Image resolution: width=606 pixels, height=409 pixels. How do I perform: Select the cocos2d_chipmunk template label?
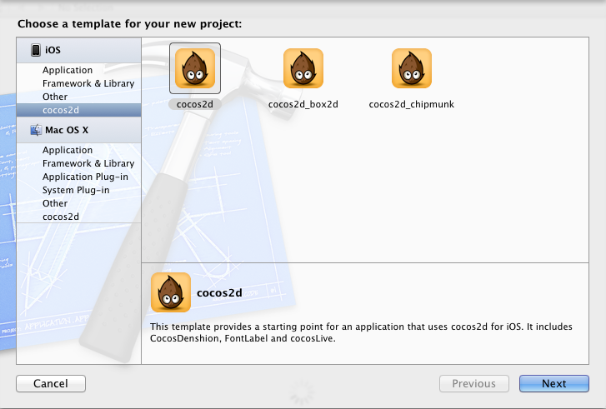411,104
